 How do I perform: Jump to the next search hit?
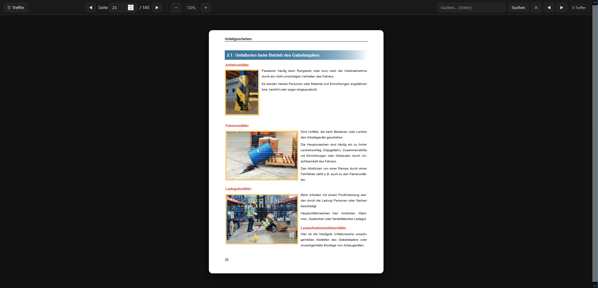562,7
